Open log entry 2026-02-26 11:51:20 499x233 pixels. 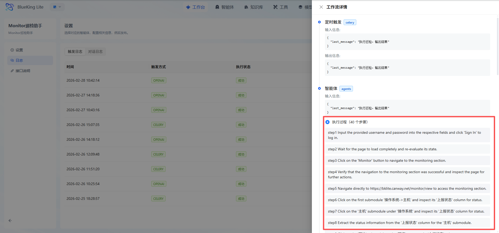tap(83, 169)
